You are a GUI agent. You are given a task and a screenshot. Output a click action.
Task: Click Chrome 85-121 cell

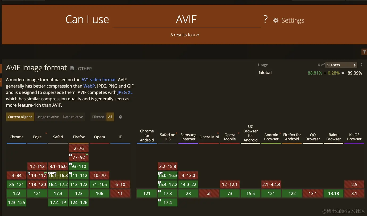click(x=16, y=184)
